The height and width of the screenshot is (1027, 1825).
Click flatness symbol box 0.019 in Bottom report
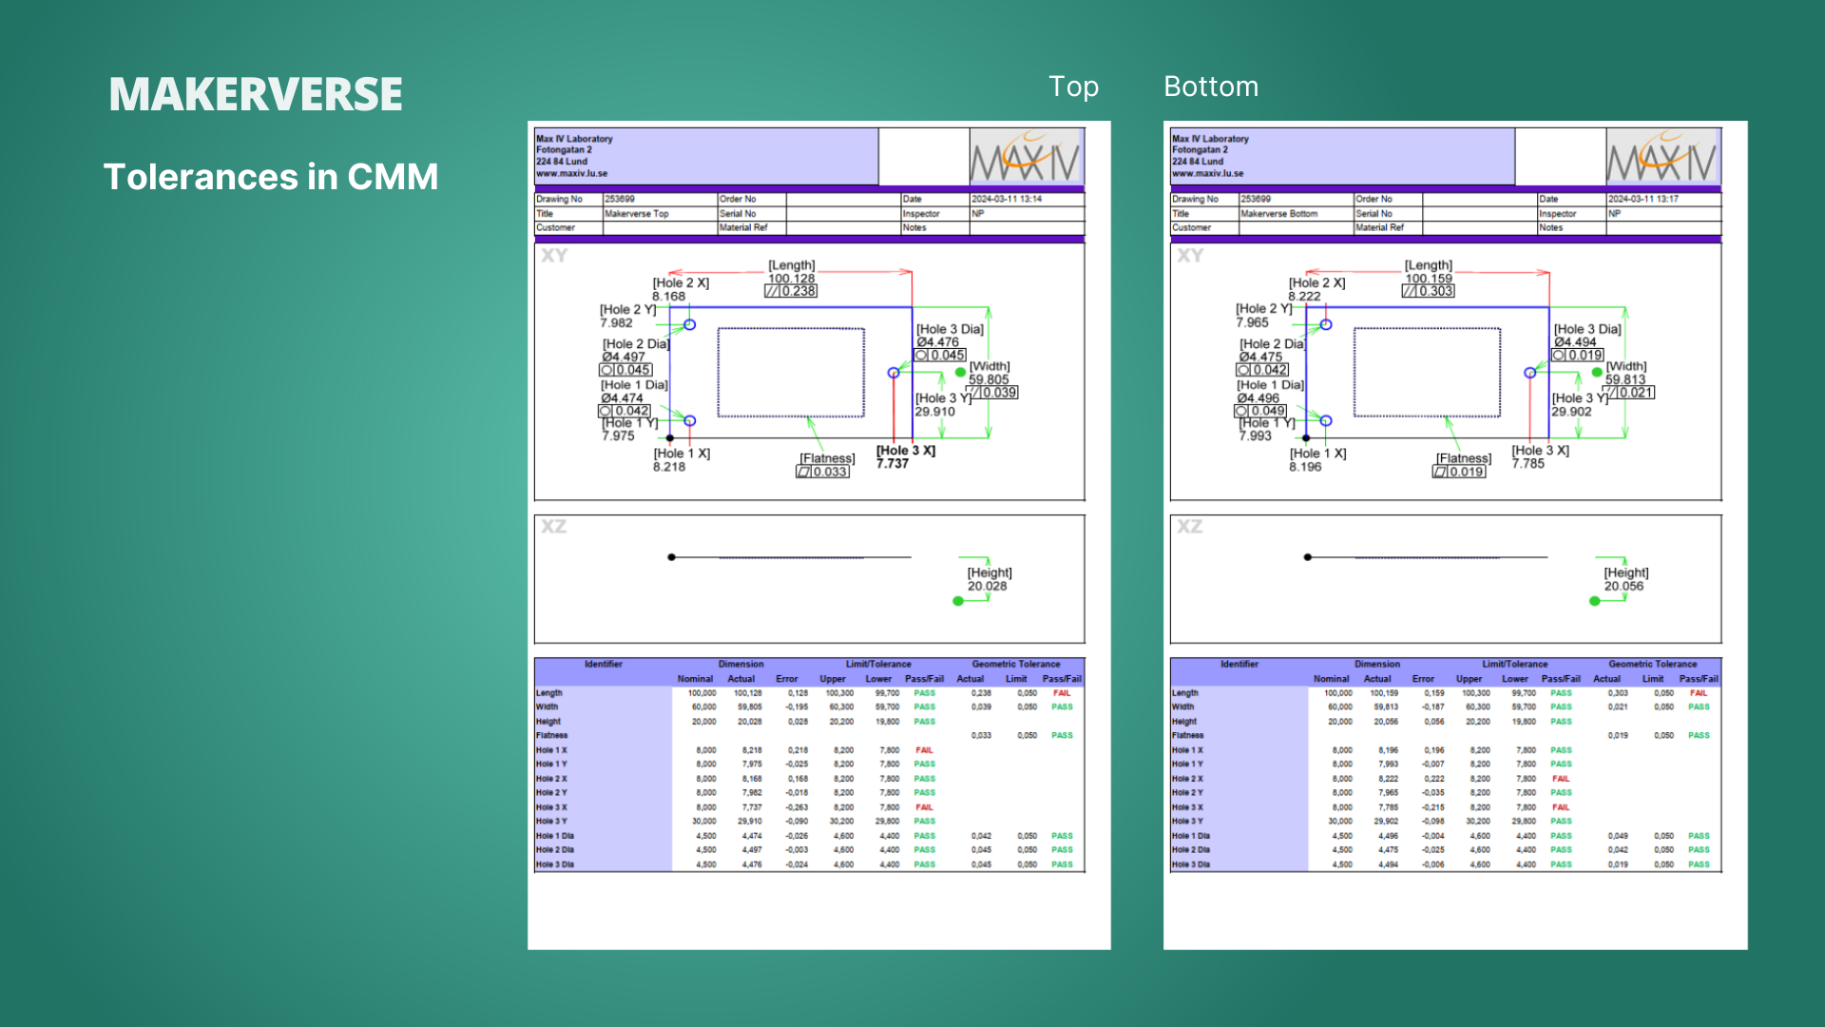[1459, 472]
